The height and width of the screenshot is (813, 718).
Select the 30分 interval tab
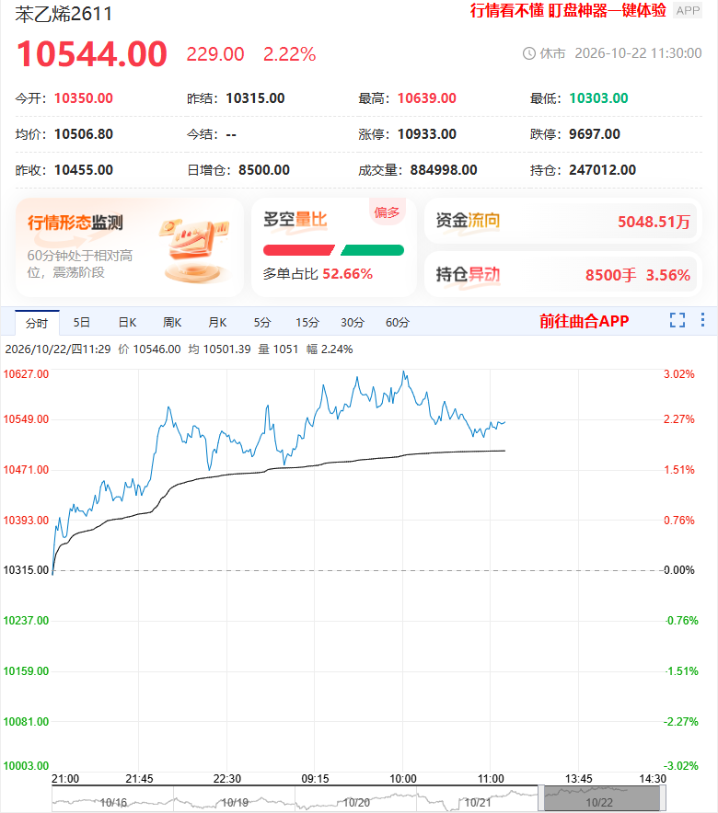coord(353,323)
